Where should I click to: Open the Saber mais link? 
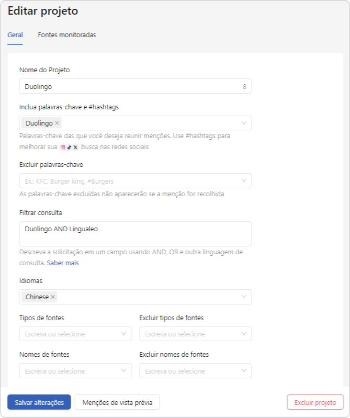coord(63,263)
